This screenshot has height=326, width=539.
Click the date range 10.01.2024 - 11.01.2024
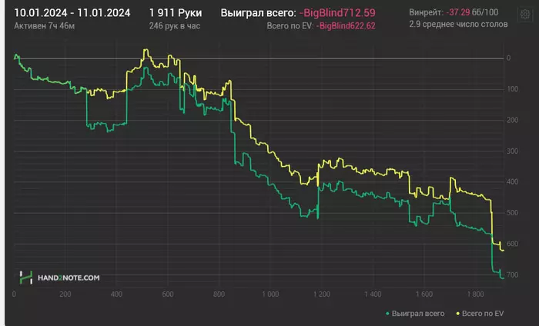tap(72, 13)
